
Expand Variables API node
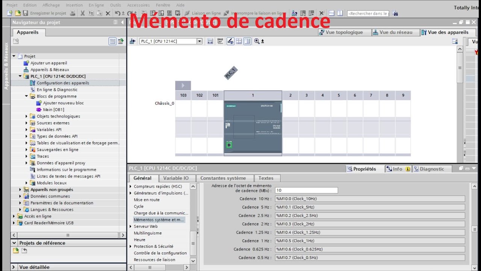pyautogui.click(x=27, y=130)
